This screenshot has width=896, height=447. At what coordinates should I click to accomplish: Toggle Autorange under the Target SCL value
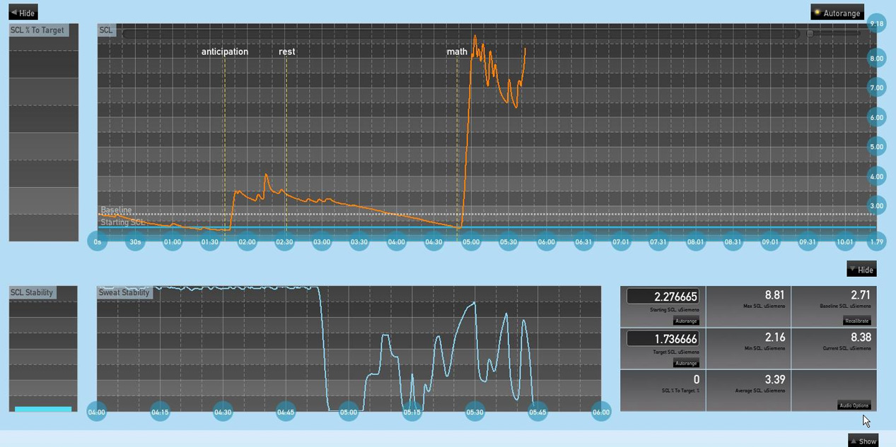pyautogui.click(x=685, y=363)
